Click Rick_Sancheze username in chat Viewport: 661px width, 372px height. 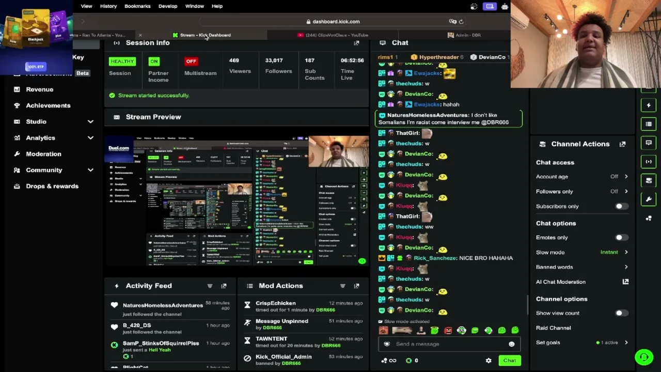tap(435, 258)
